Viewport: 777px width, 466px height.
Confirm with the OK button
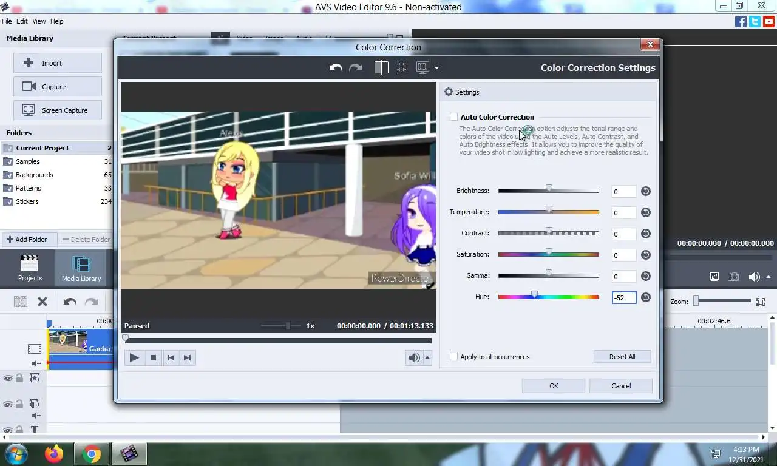click(x=554, y=386)
